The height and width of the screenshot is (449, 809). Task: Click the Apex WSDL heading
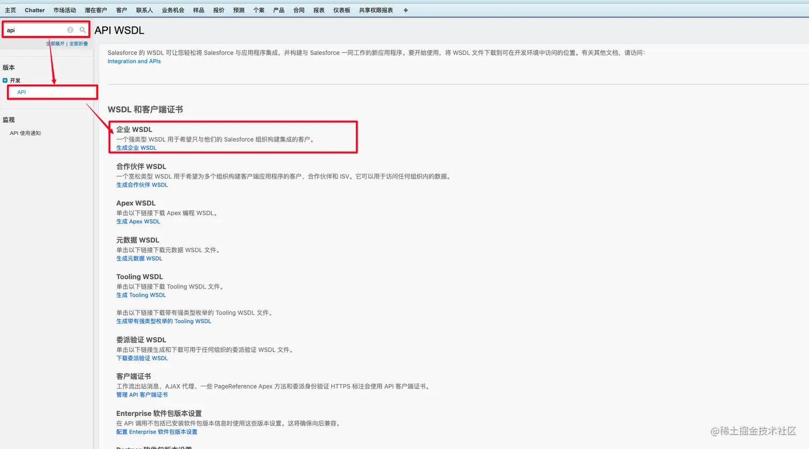[x=136, y=203]
